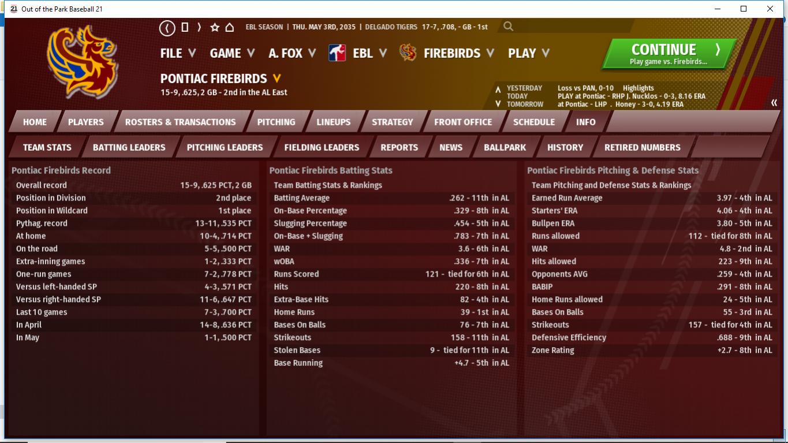Click the bookmark page icon beside back arrow
788x443 pixels.
pos(185,27)
